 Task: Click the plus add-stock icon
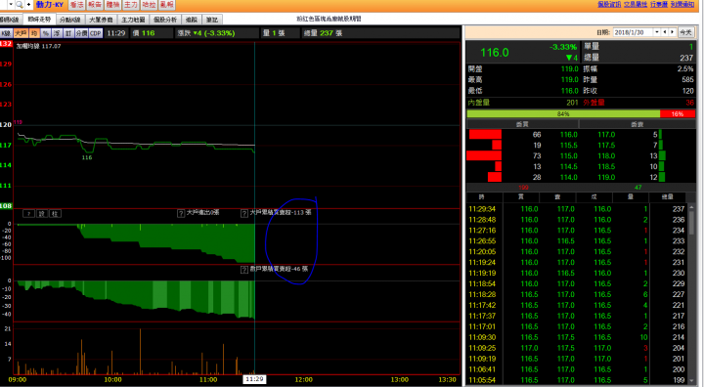(28, 5)
